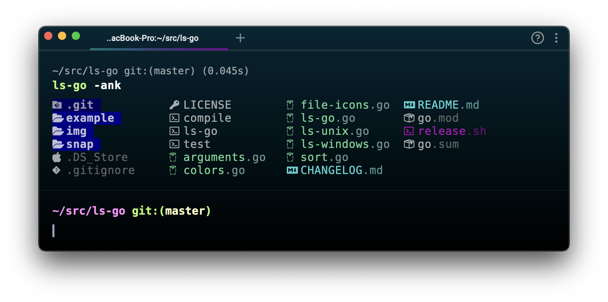Click the file-icons.go file name

[x=345, y=105]
